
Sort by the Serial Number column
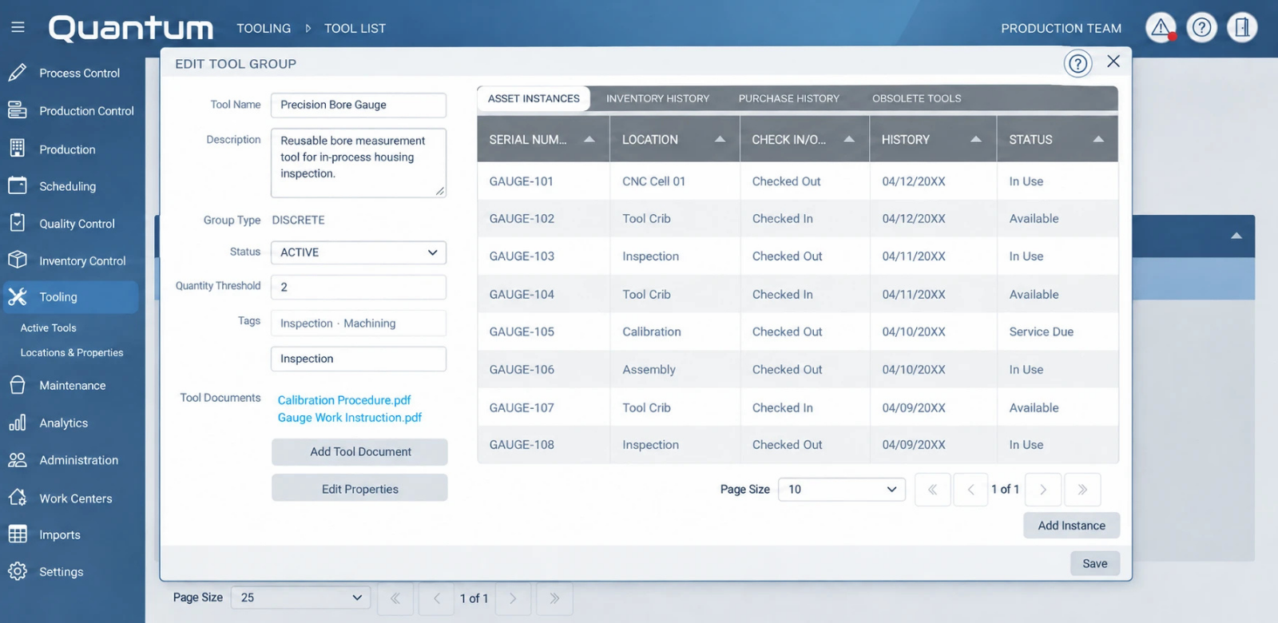543,139
